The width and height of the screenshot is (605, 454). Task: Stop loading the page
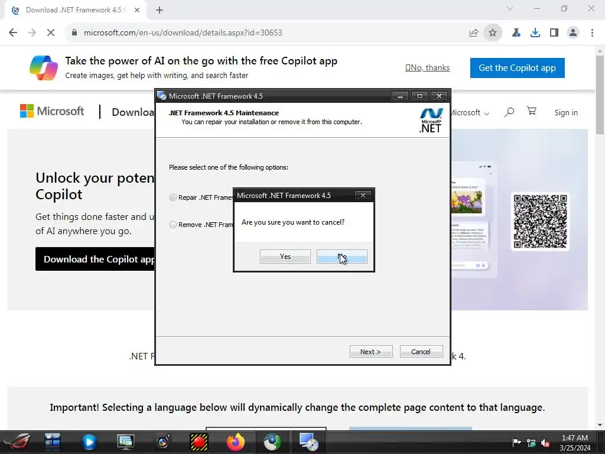point(51,33)
